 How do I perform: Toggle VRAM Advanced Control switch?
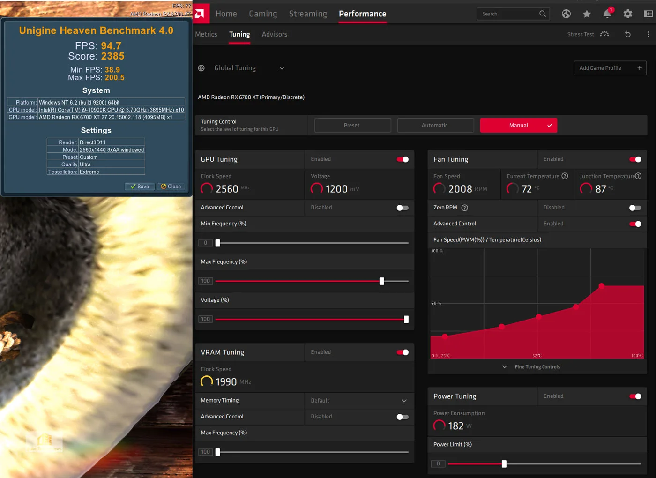[403, 417]
